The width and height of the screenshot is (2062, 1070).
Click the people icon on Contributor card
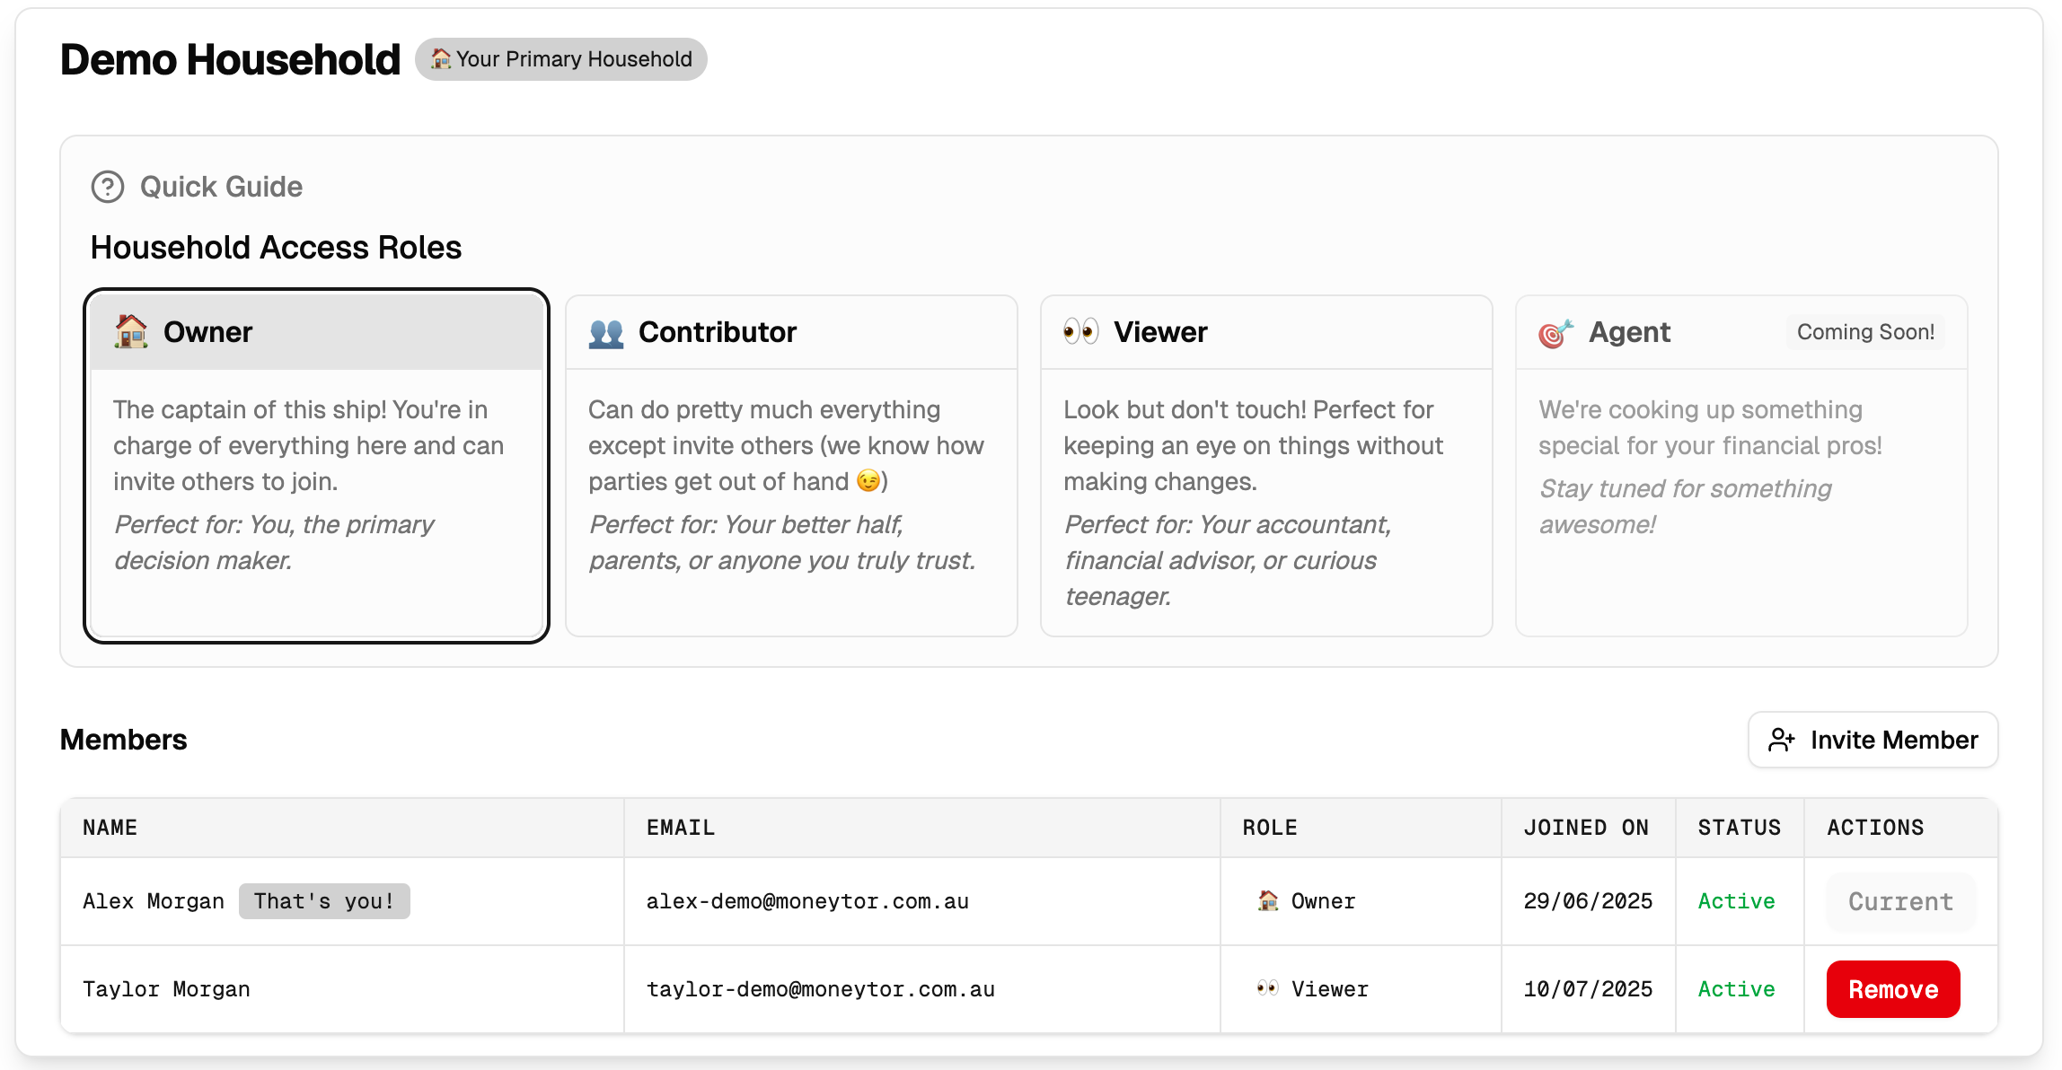tap(606, 333)
